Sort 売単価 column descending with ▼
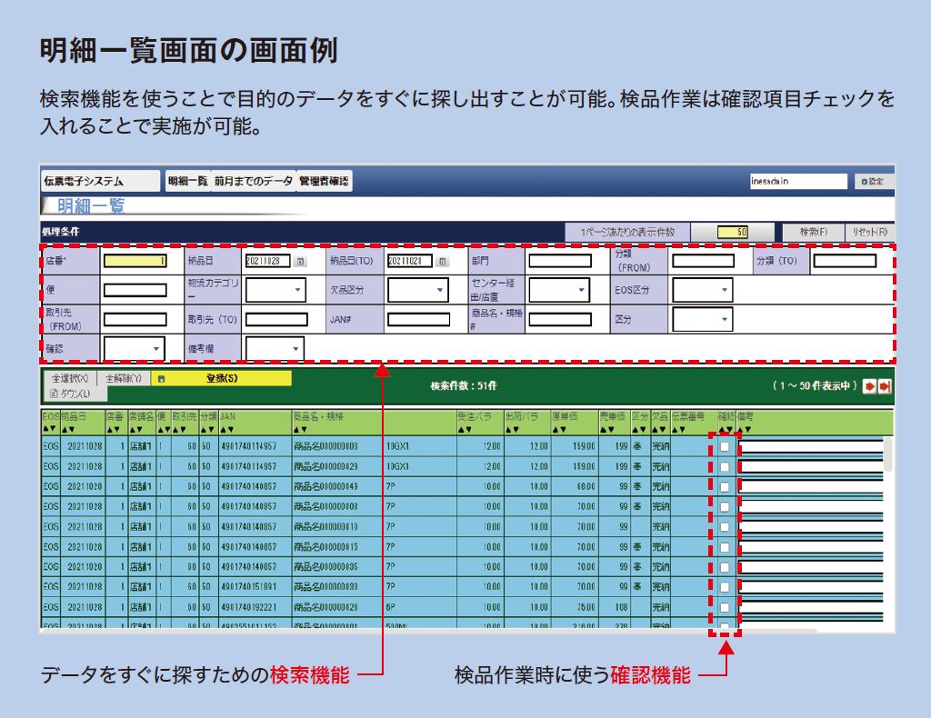 coord(610,429)
